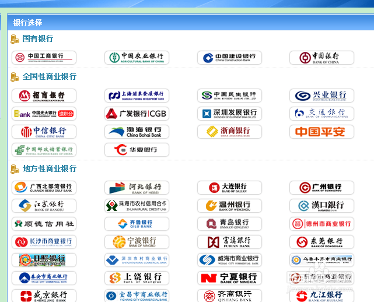Choose 中国光大银行 with 送积分 badge
The image size is (374, 302).
coord(44,114)
